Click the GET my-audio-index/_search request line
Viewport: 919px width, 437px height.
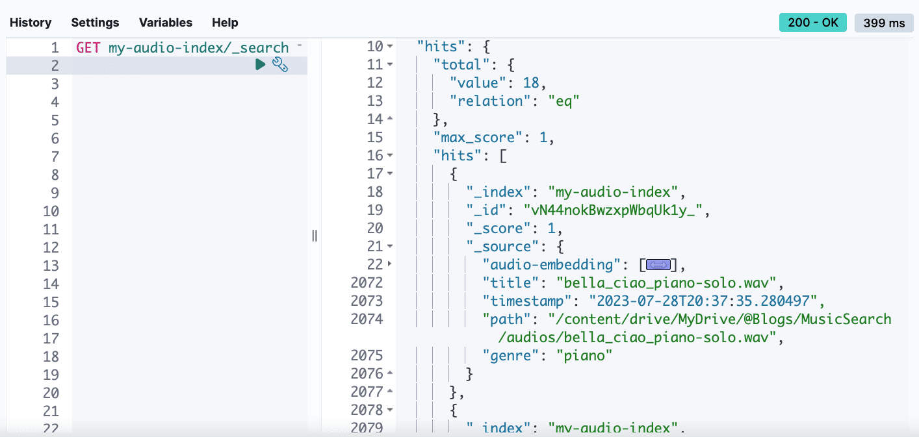182,47
